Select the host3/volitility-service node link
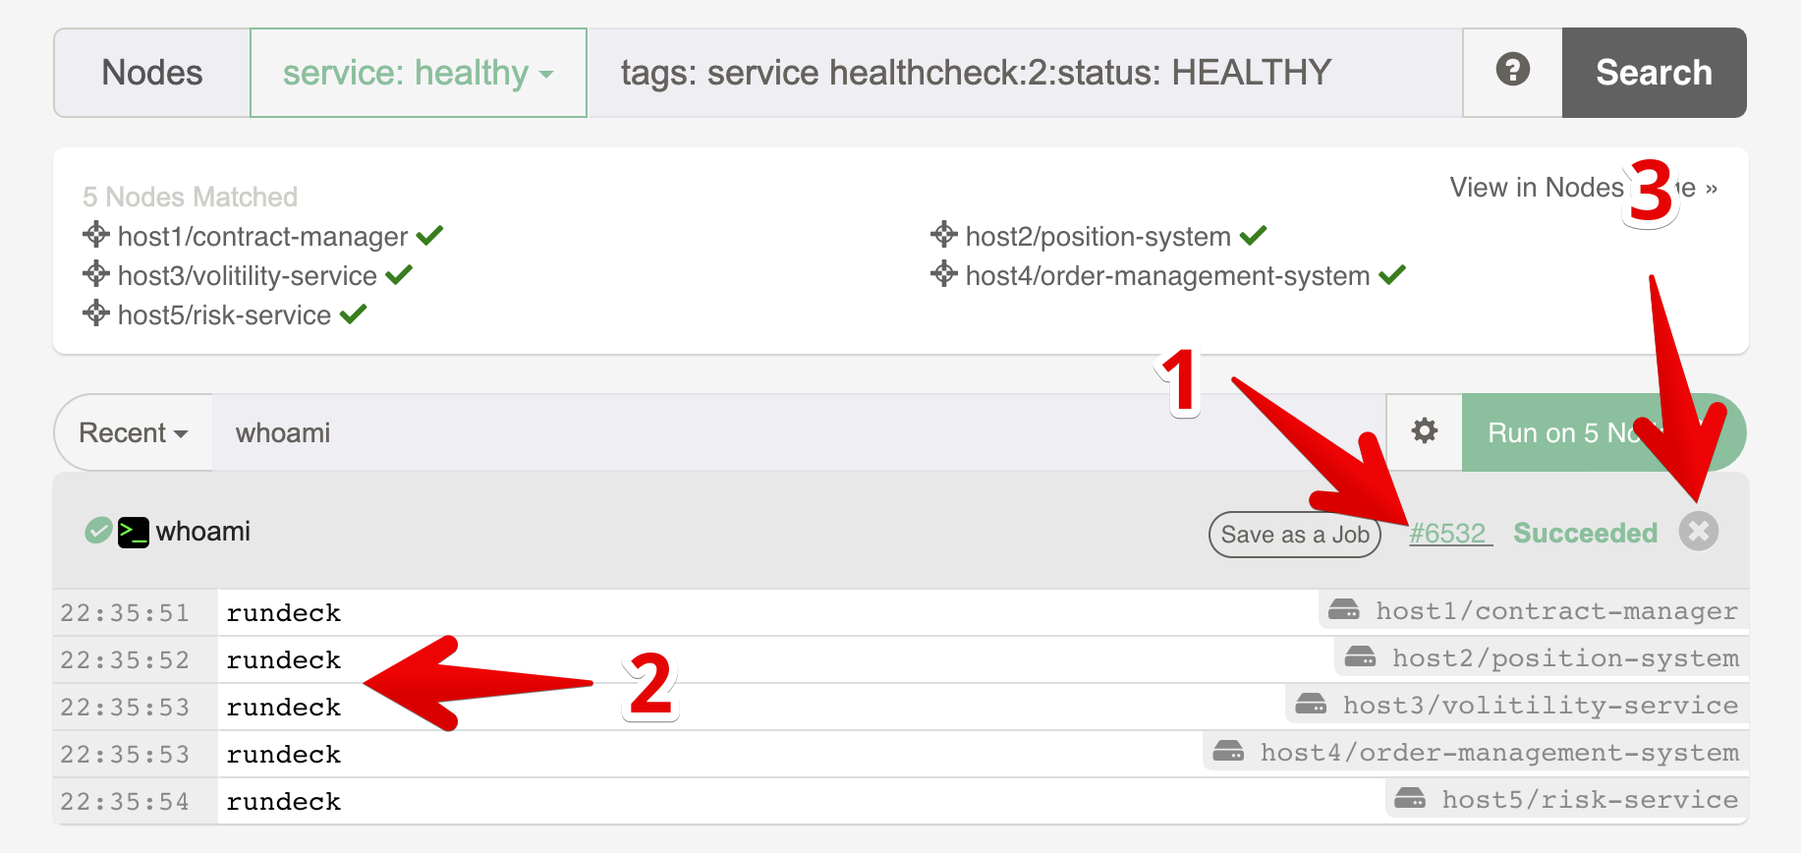Image resolution: width=1801 pixels, height=853 pixels. click(248, 276)
